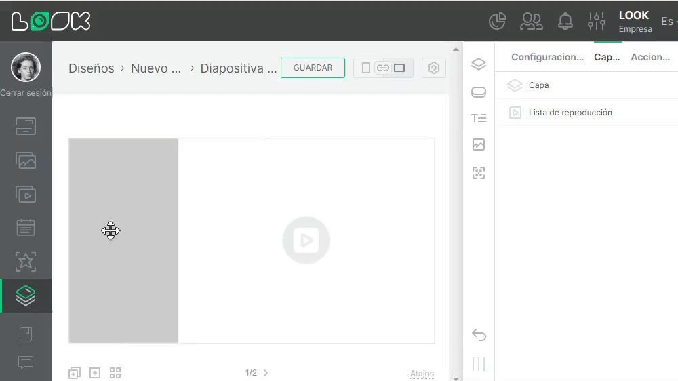678x381 pixels.
Task: Open slides grid view
Action: point(115,373)
